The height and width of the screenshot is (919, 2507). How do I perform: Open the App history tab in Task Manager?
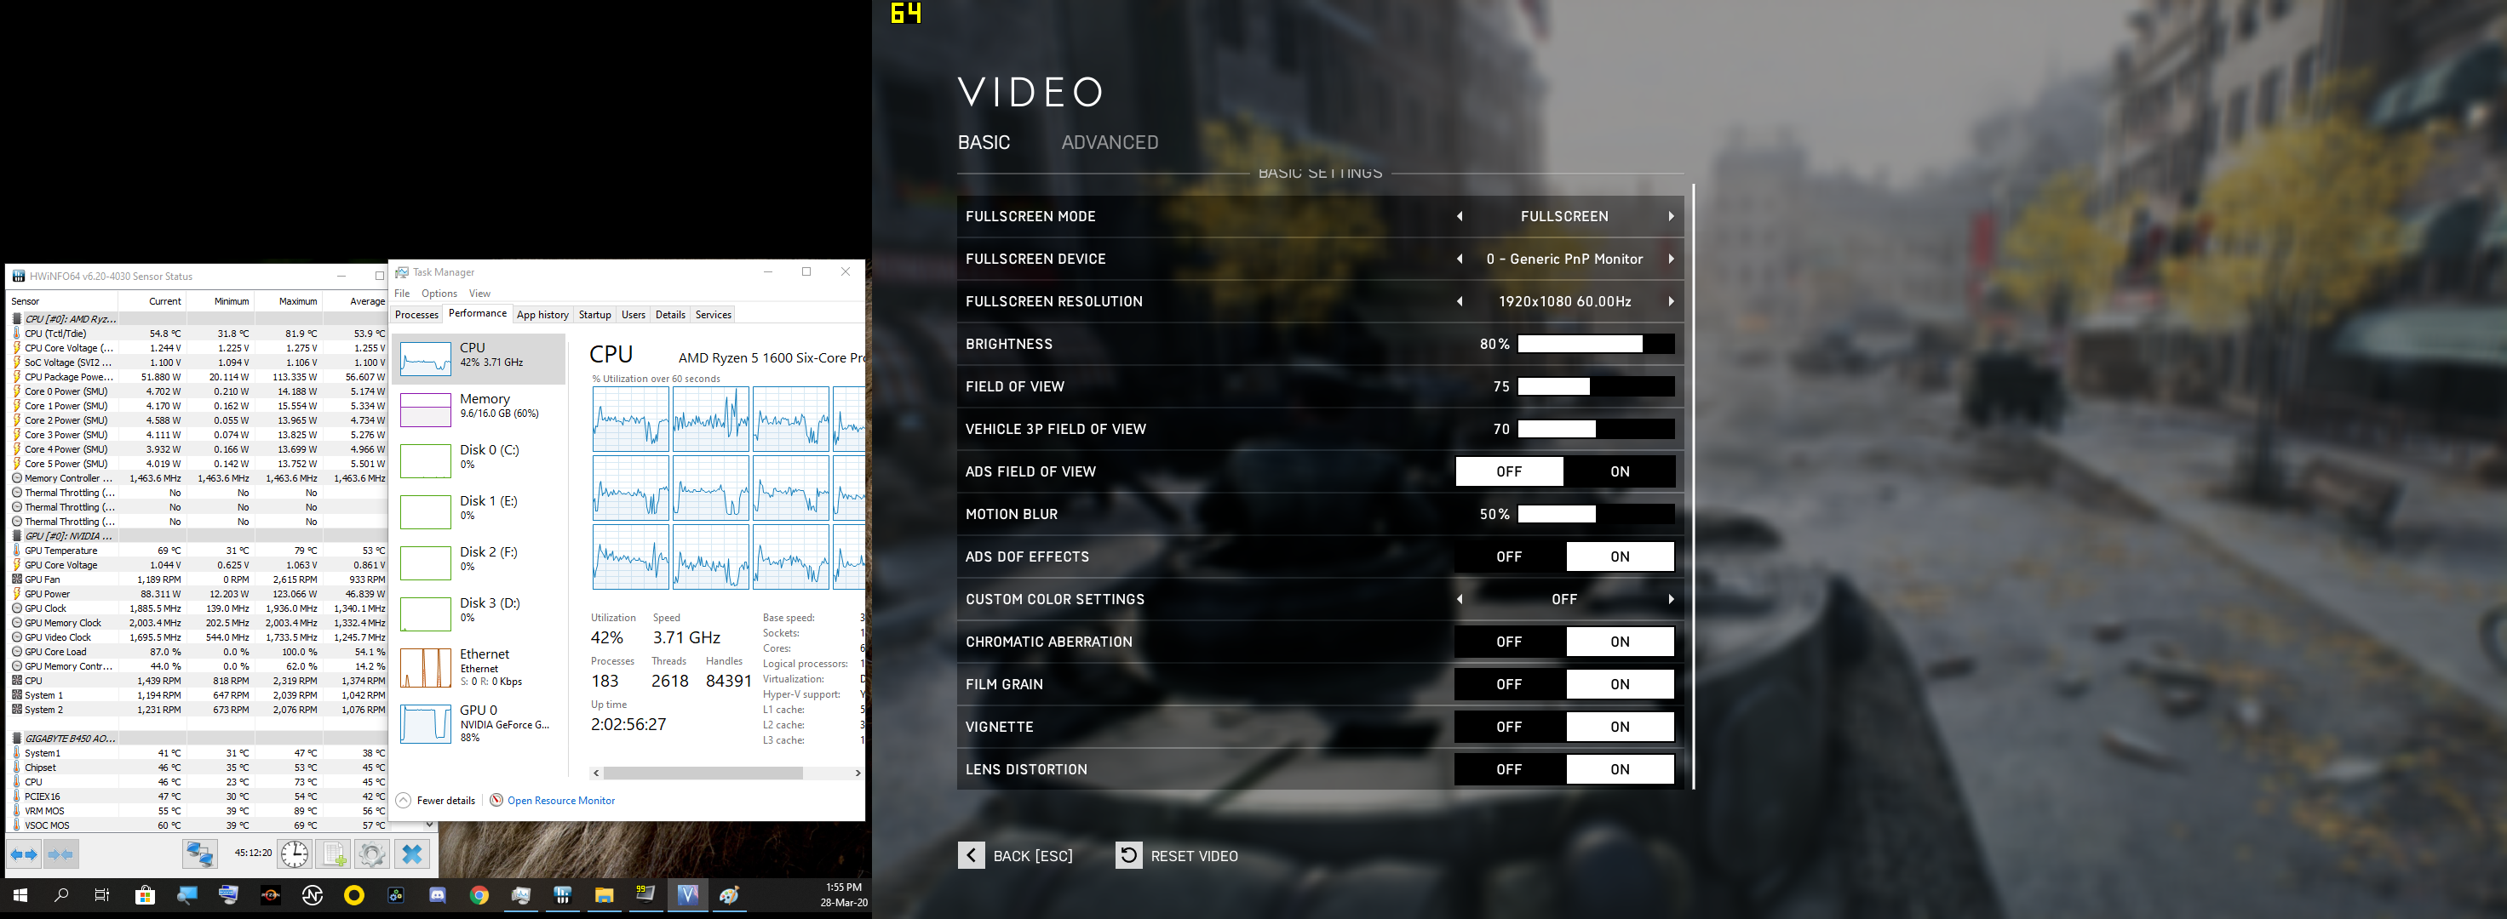point(542,314)
